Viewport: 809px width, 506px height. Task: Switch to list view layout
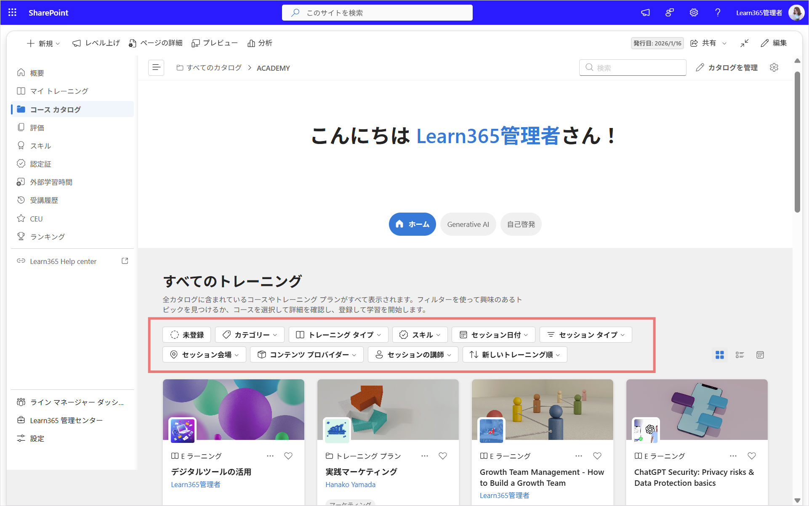point(740,355)
